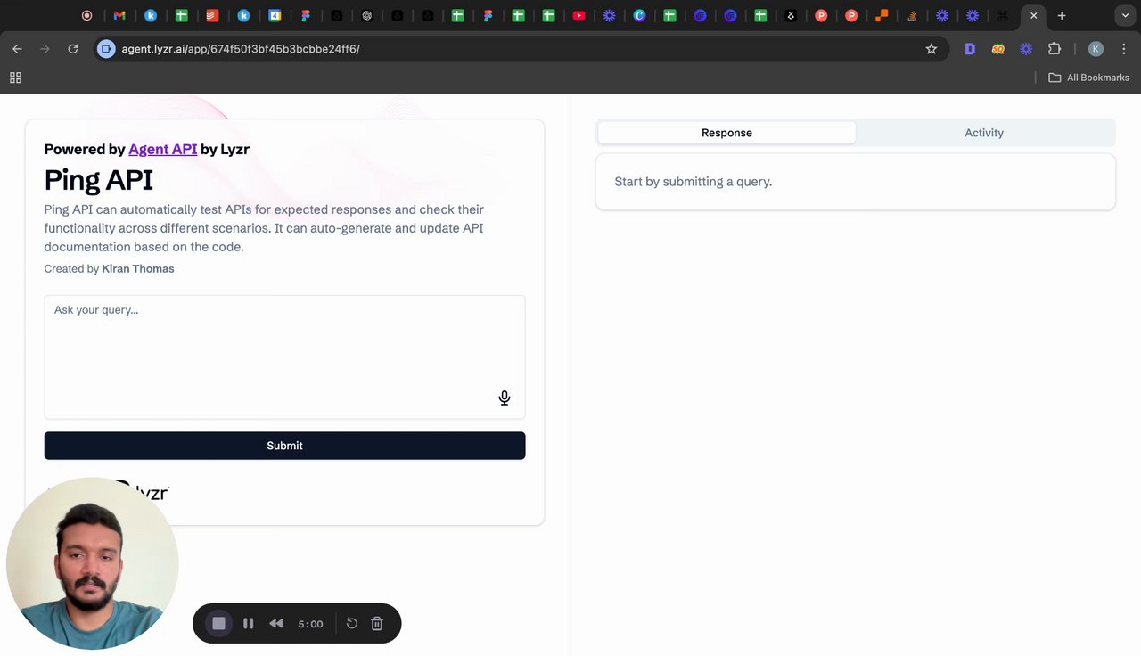Bookmark this page with the star icon
This screenshot has height=656, width=1141.
932,49
